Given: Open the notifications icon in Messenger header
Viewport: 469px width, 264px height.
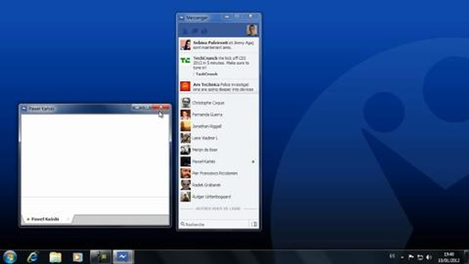Looking at the screenshot, I should pyautogui.click(x=204, y=31).
